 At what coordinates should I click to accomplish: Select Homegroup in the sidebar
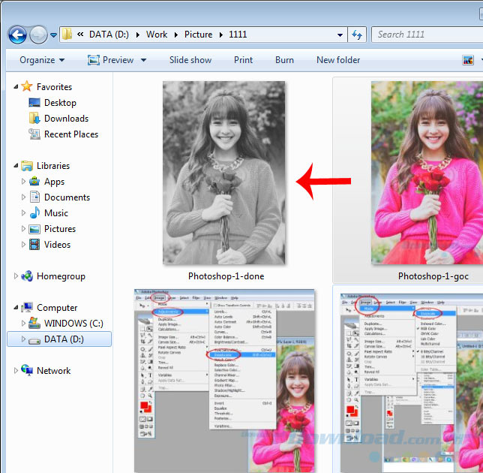pos(60,276)
